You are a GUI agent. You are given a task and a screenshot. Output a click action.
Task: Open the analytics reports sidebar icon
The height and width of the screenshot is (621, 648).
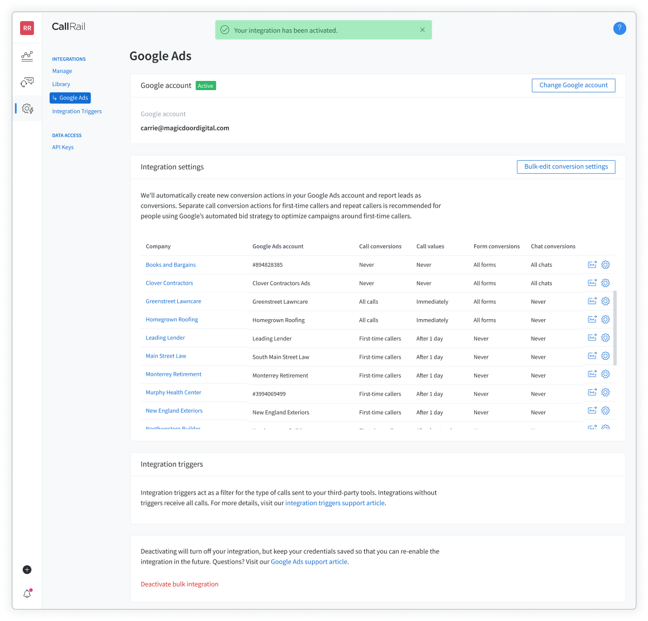27,56
